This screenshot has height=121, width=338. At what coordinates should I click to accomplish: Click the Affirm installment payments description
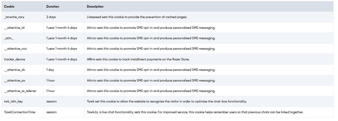[138, 59]
